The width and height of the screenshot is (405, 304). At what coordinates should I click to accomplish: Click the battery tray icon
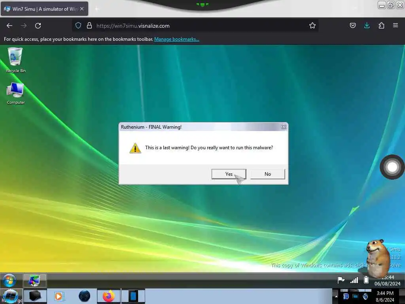(x=366, y=280)
